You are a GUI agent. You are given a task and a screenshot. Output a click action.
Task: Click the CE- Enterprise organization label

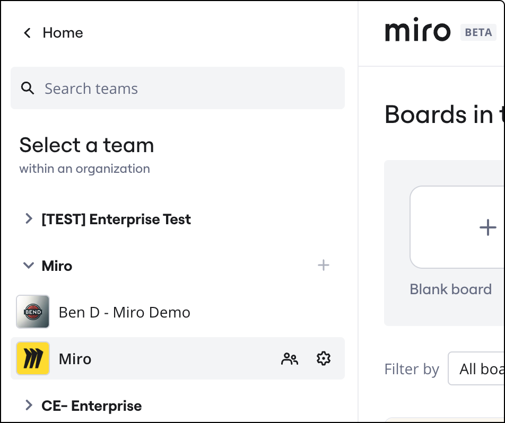click(91, 406)
